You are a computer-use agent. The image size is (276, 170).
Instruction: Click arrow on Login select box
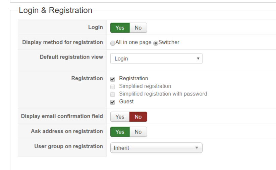[x=198, y=59]
